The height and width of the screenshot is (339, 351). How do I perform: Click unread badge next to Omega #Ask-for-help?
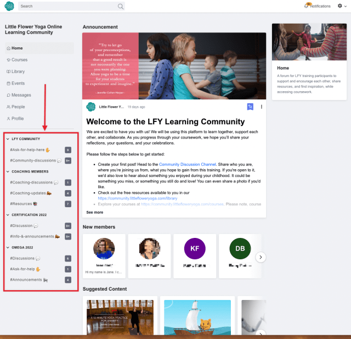(68, 269)
